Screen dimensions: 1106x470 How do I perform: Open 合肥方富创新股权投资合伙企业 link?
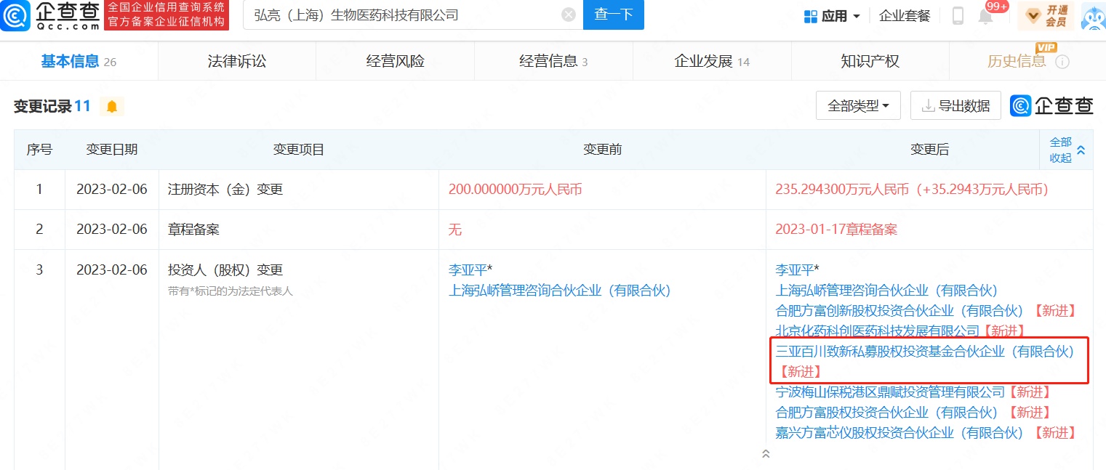coord(899,311)
